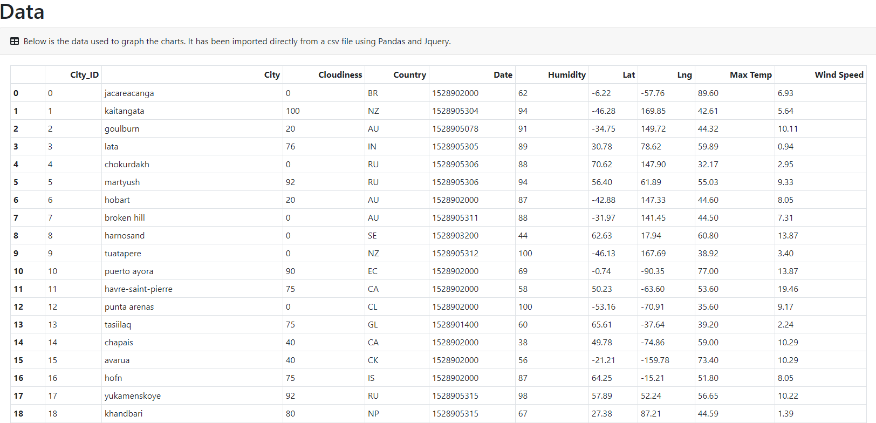The height and width of the screenshot is (423, 876).
Task: Click date value 1528903200
Action: pos(455,235)
